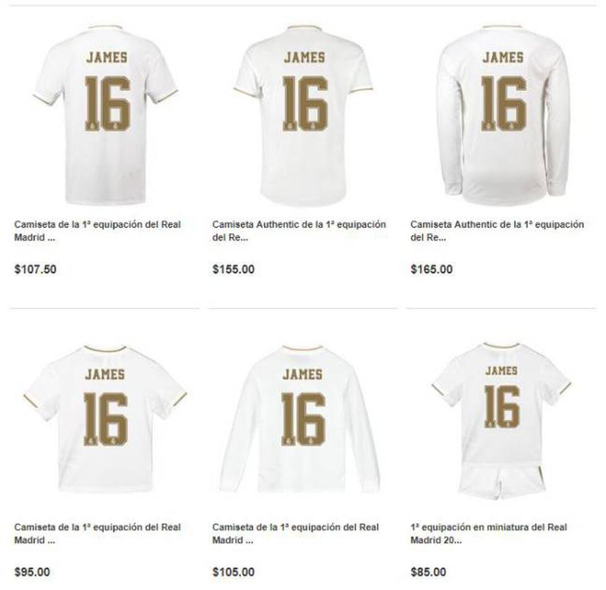Click the shorts on the $85.00 miniature kit
The height and width of the screenshot is (590, 606).
pos(502,482)
